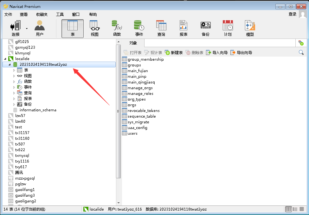Image resolution: width=309 pixels, height=215 pixels.
Task: Open the 事件 events toolbar button
Action: click(139, 28)
